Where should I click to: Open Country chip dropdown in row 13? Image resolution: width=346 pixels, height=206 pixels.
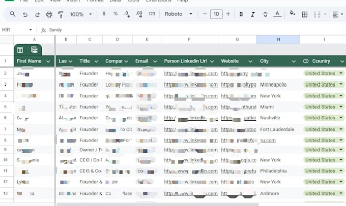(341, 193)
